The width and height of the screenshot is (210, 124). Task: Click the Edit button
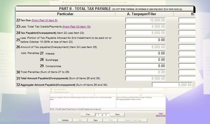click(80, 120)
